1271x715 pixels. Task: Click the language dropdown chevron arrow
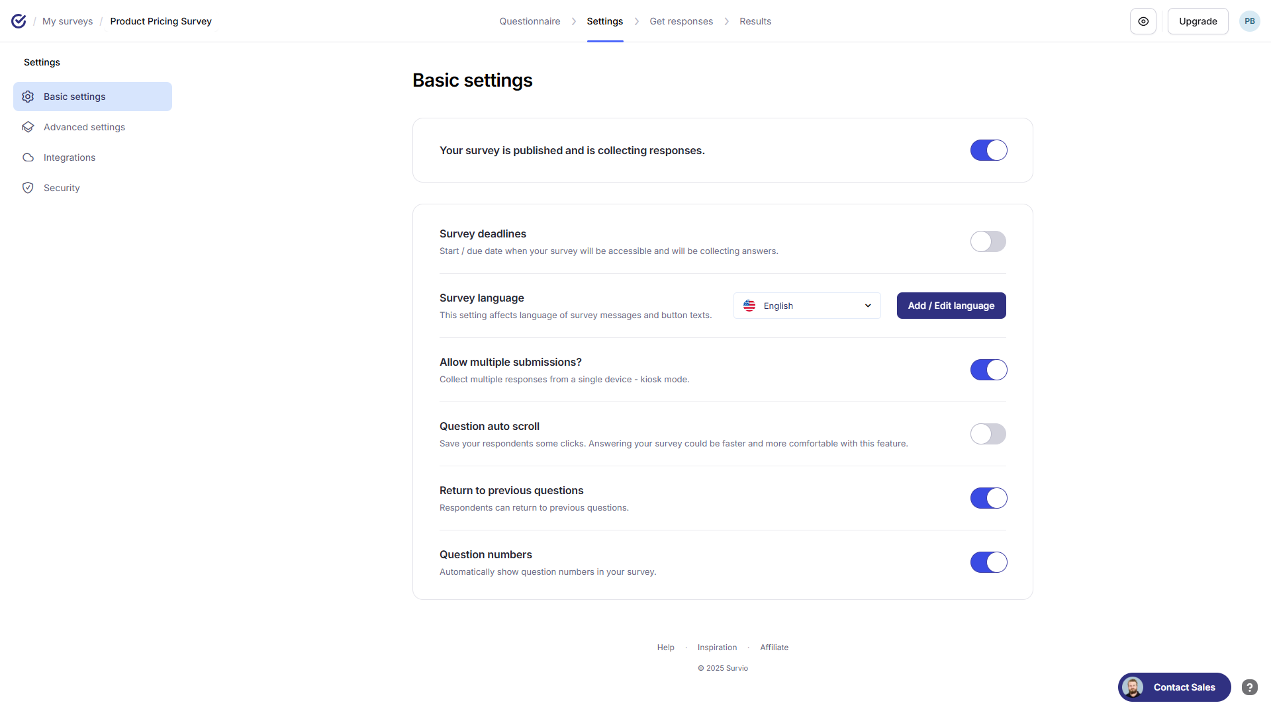pos(867,306)
